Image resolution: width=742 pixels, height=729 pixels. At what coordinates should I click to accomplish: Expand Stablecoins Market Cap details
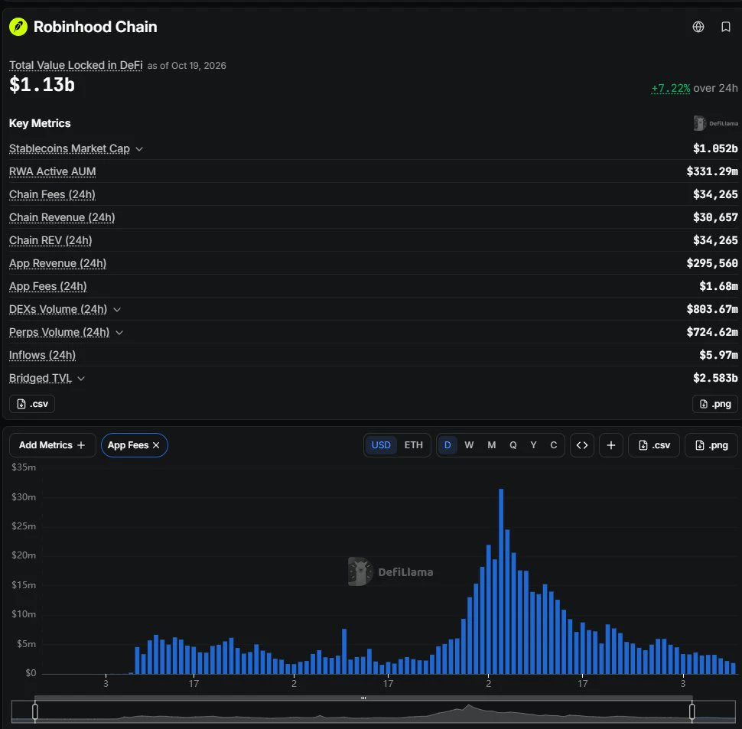coord(139,149)
